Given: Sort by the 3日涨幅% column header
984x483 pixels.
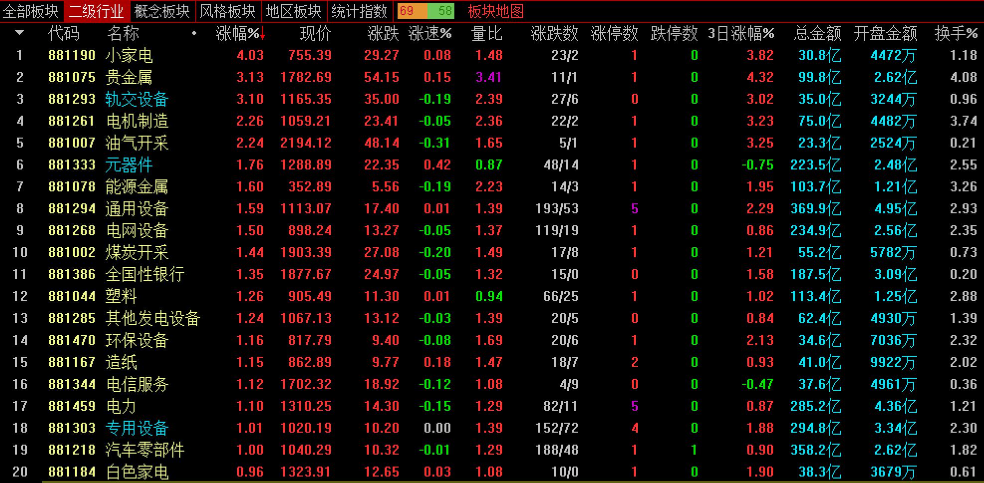Looking at the screenshot, I should 741,33.
